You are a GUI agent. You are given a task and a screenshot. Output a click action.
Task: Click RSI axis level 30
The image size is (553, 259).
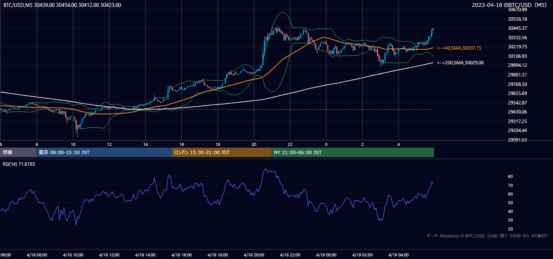(x=510, y=220)
